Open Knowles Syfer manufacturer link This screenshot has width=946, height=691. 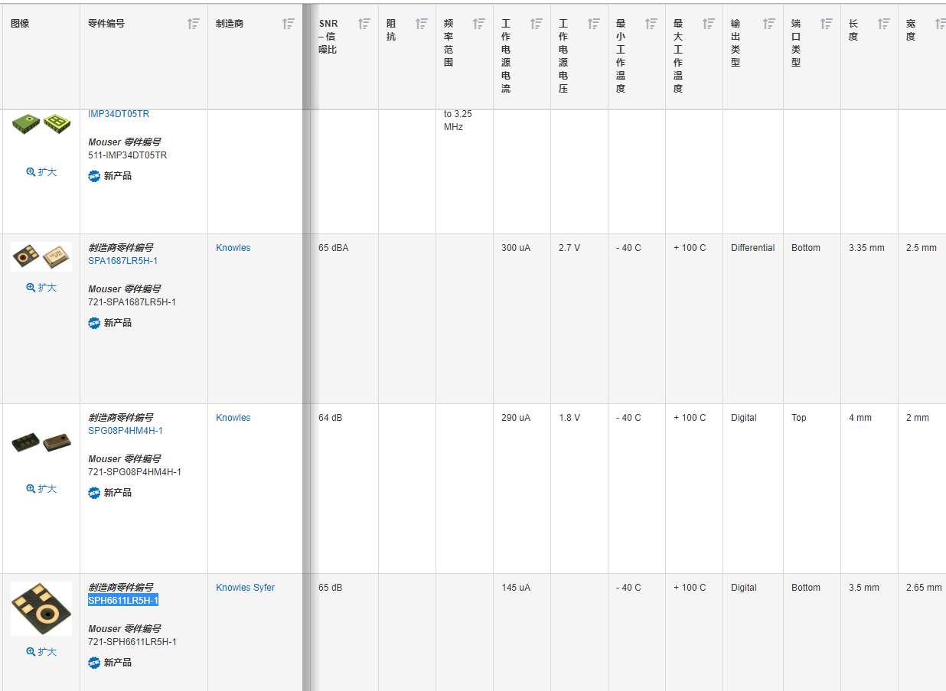coord(246,588)
